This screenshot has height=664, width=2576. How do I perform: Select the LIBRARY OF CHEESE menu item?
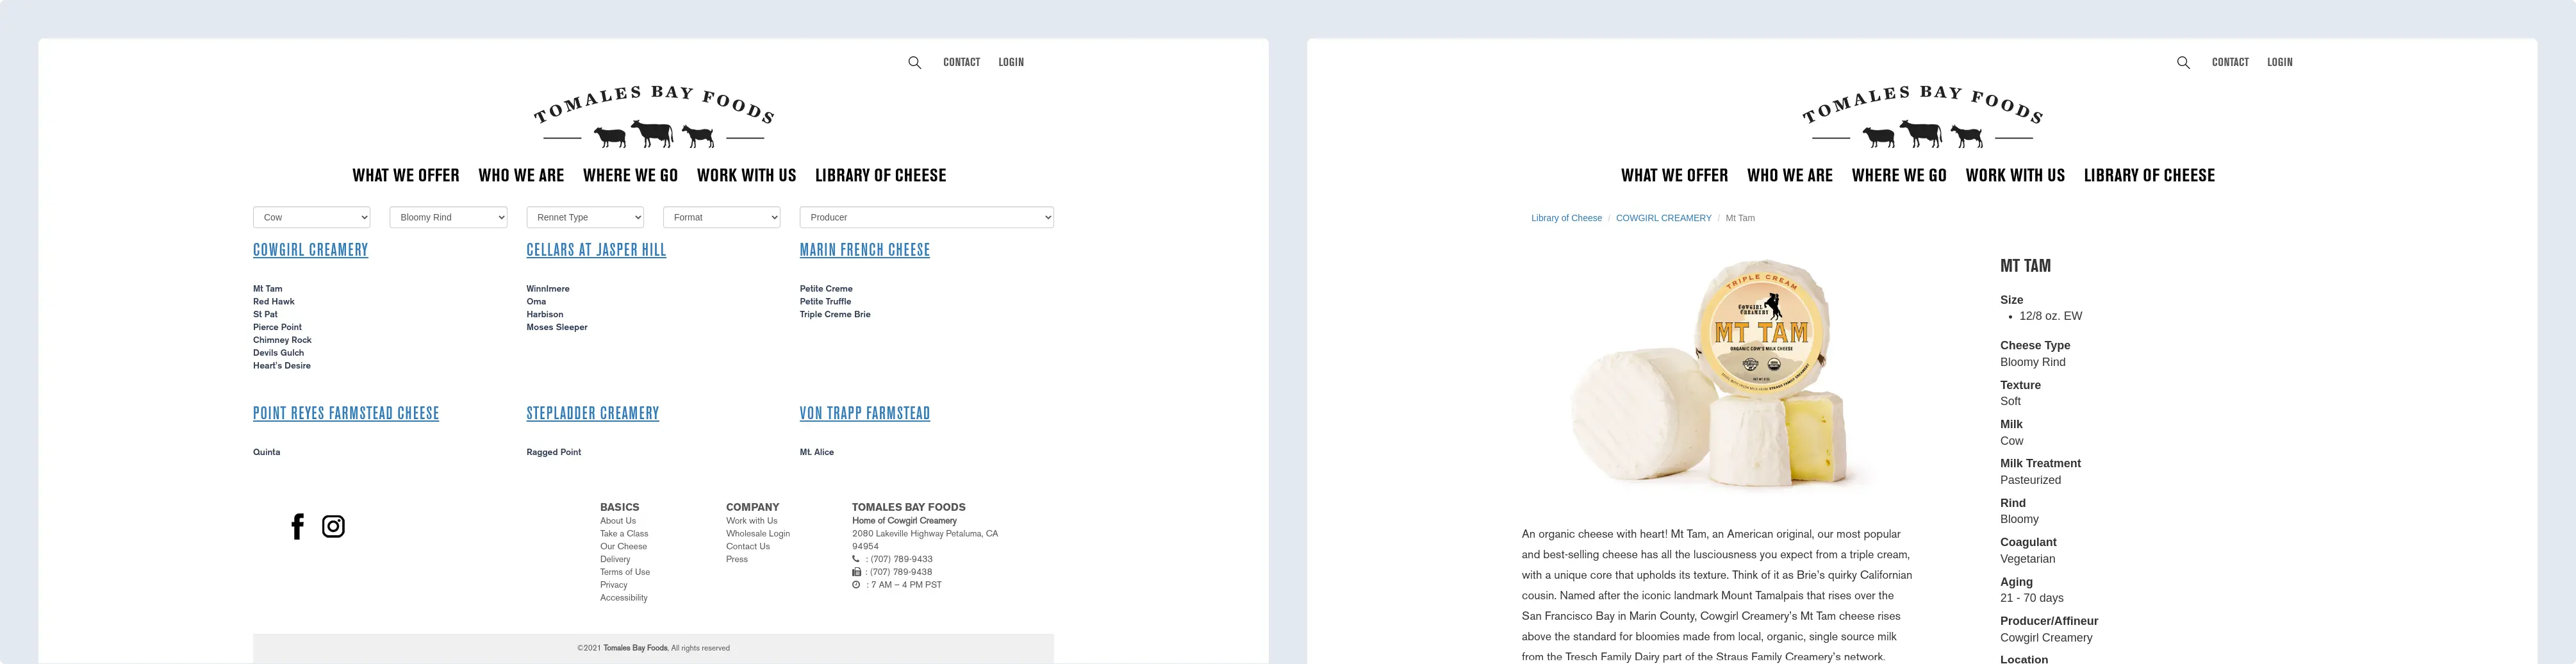tap(881, 175)
